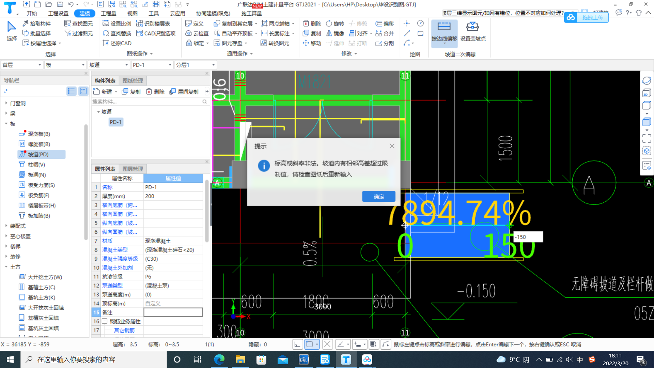Toggle navigation detail view icon
Image resolution: width=654 pixels, height=368 pixels.
tap(83, 91)
